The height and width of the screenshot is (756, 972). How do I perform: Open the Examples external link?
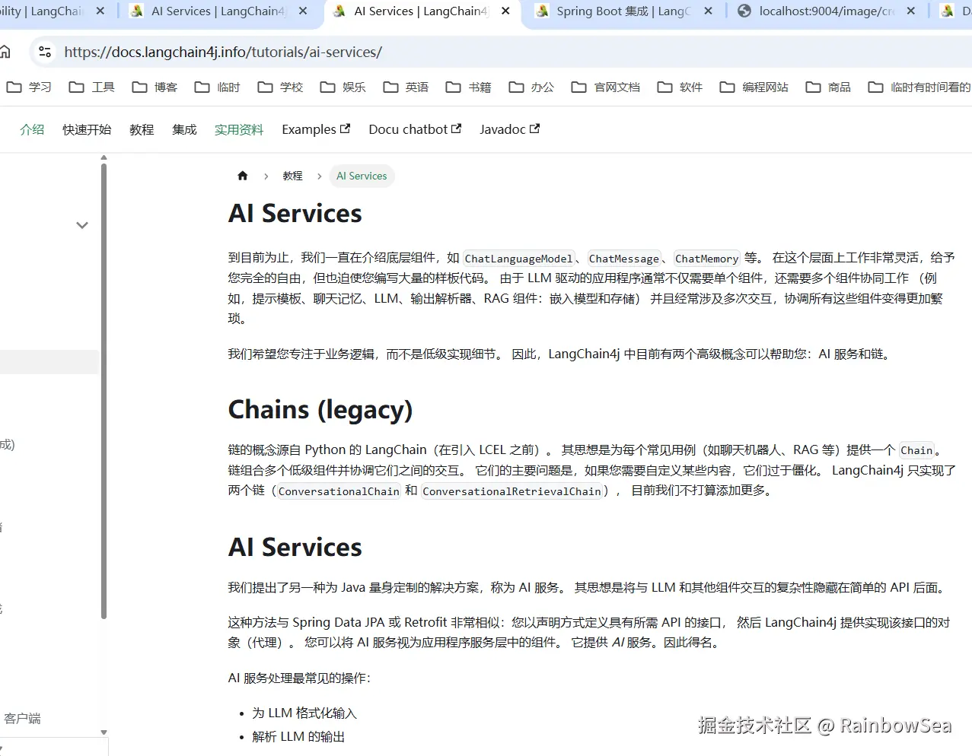click(316, 129)
